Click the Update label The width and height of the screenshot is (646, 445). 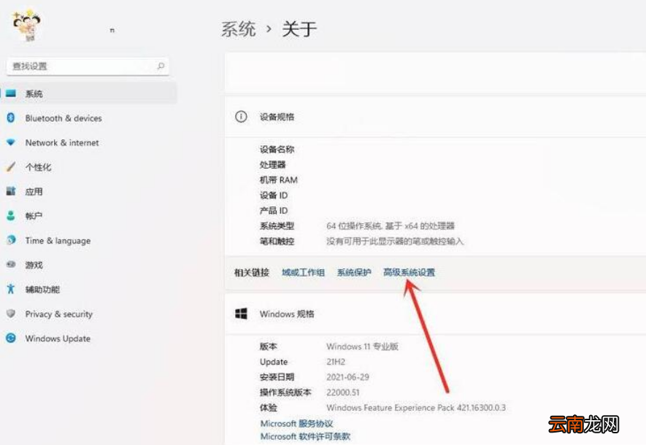(x=274, y=362)
